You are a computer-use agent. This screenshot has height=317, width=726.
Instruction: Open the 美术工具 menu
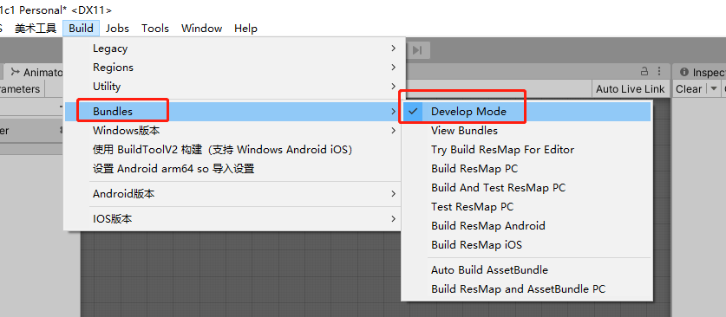36,29
